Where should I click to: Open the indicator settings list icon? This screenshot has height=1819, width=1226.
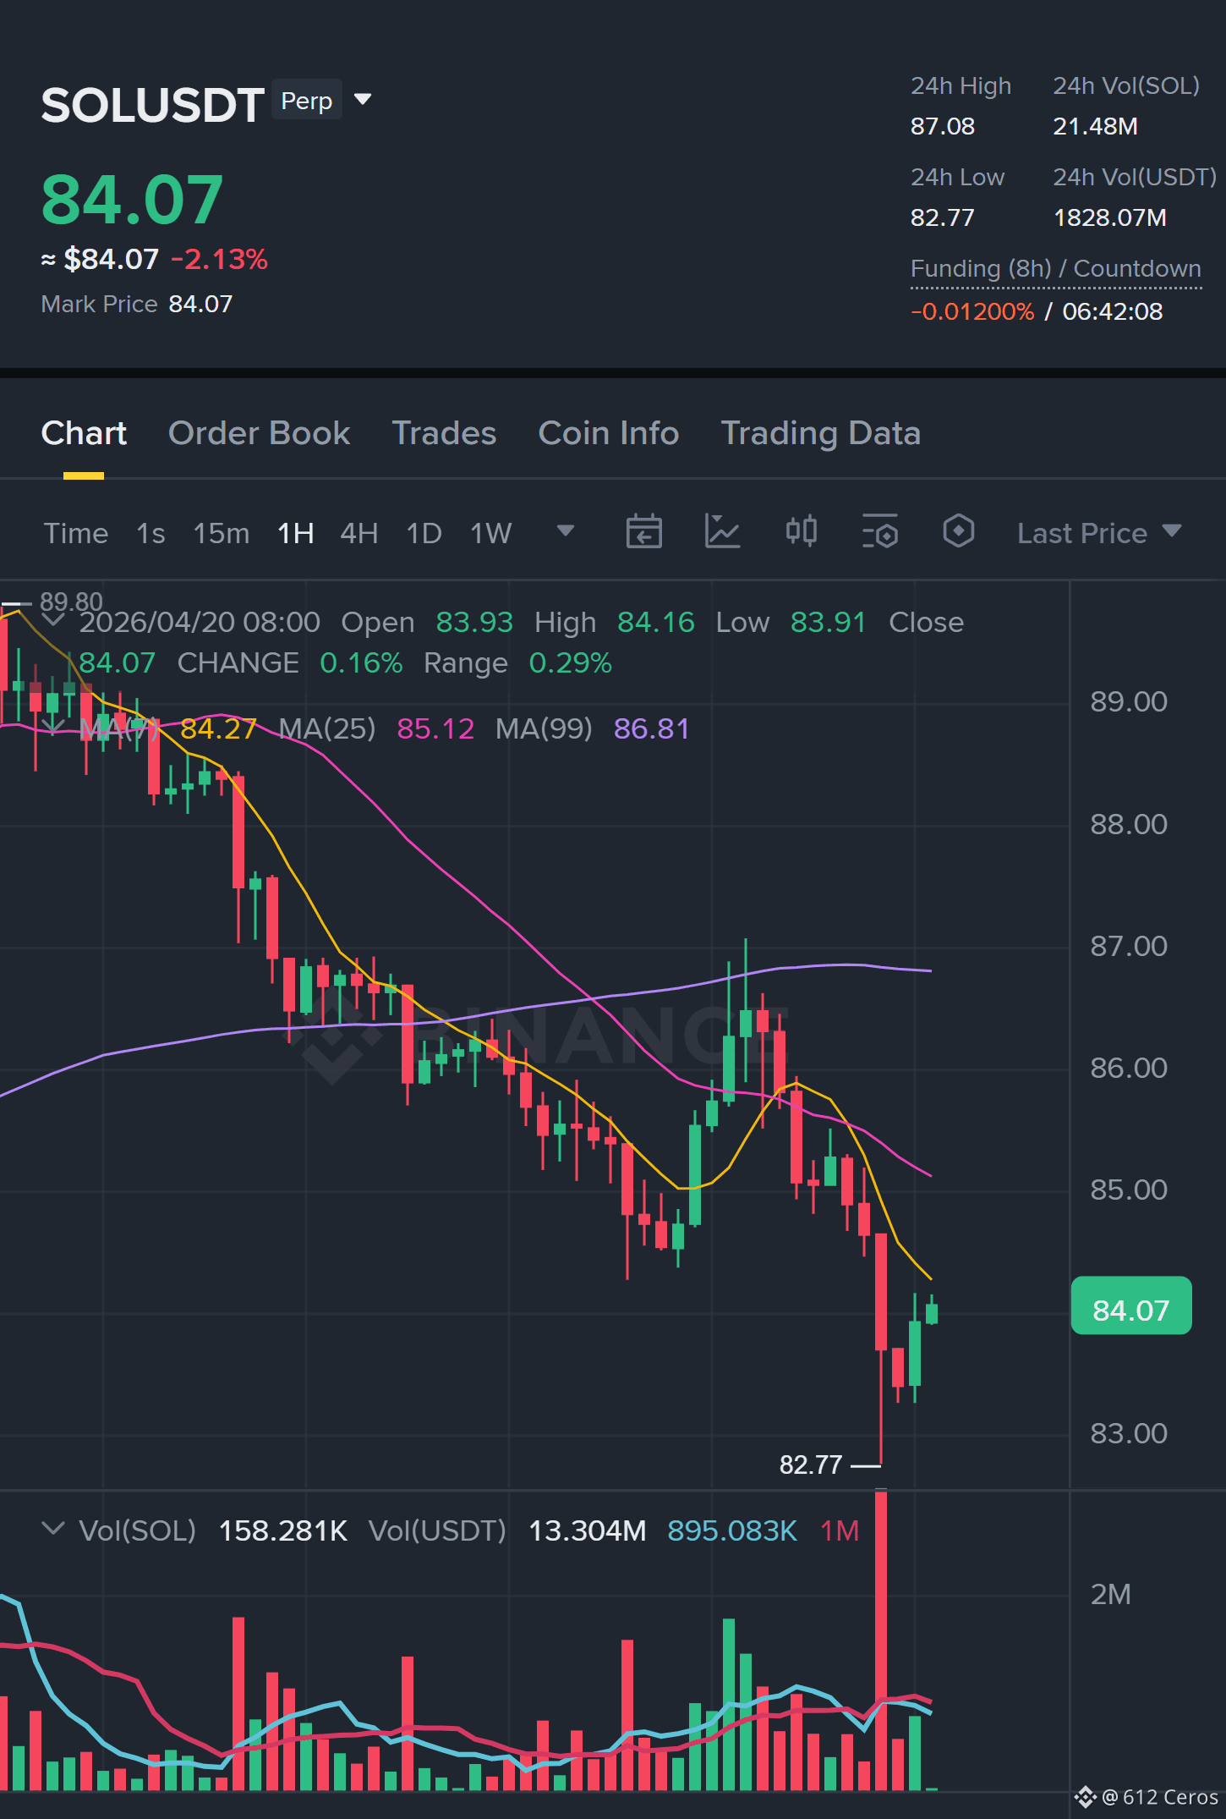(879, 532)
